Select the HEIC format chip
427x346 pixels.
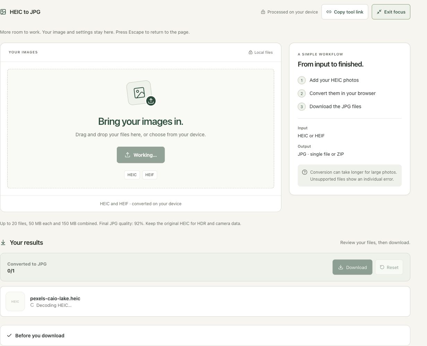tap(132, 175)
